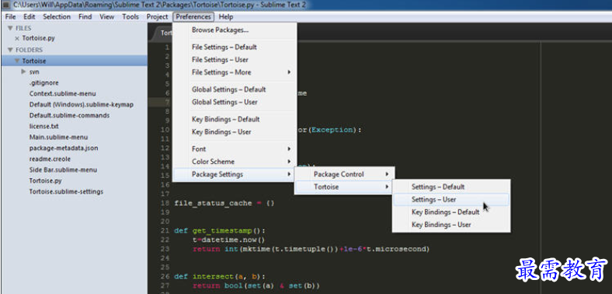Screen dimensions: 612x294
Task: Open Tortoise.py in the folder tree
Action: (x=45, y=181)
